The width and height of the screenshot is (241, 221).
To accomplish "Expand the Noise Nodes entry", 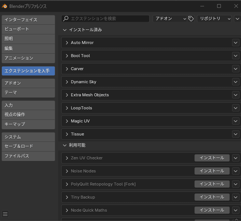I will click(x=67, y=171).
